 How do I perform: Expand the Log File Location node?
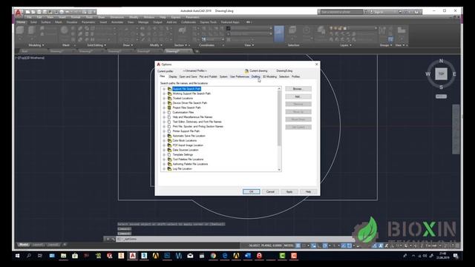pos(164,168)
